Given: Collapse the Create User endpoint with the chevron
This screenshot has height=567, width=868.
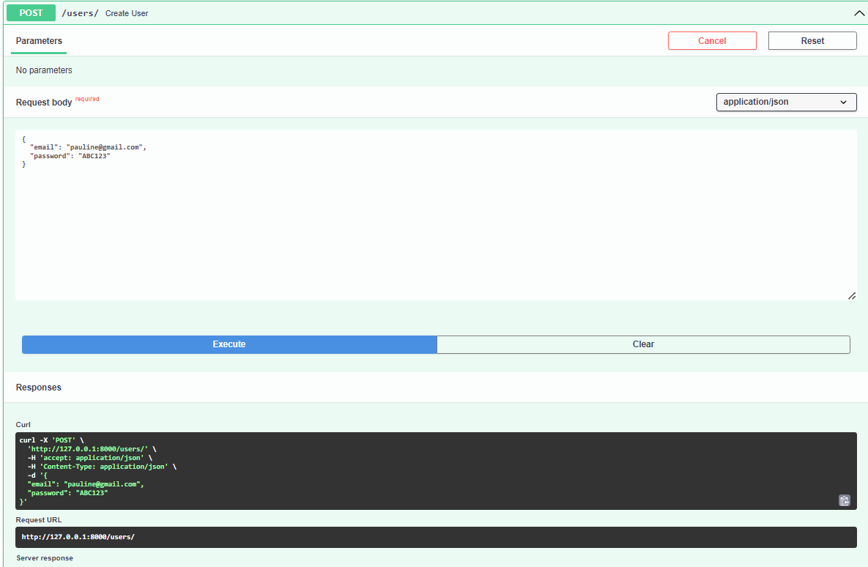Looking at the screenshot, I should coord(858,12).
